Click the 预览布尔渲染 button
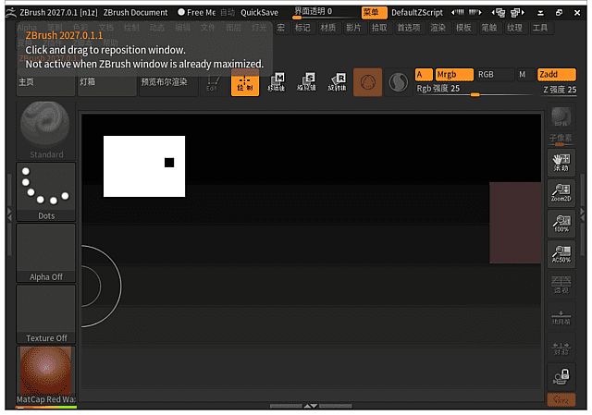The height and width of the screenshot is (415, 592). 168,82
